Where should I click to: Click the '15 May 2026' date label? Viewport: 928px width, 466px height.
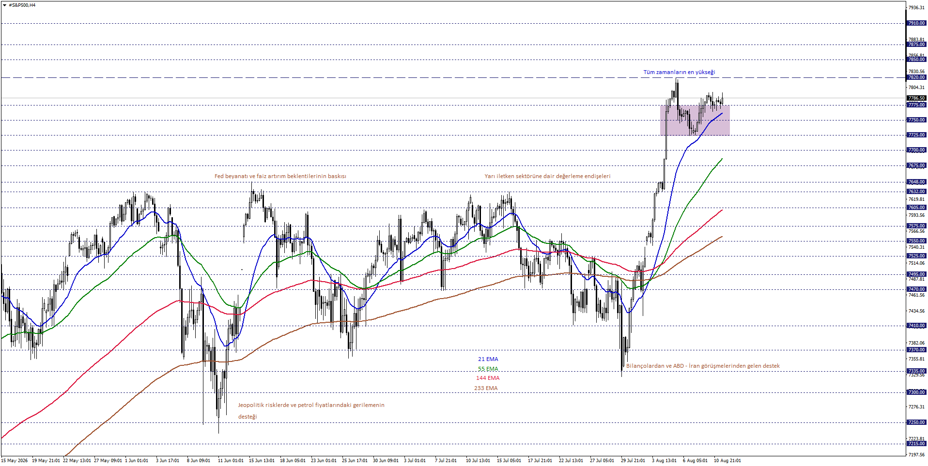point(15,461)
